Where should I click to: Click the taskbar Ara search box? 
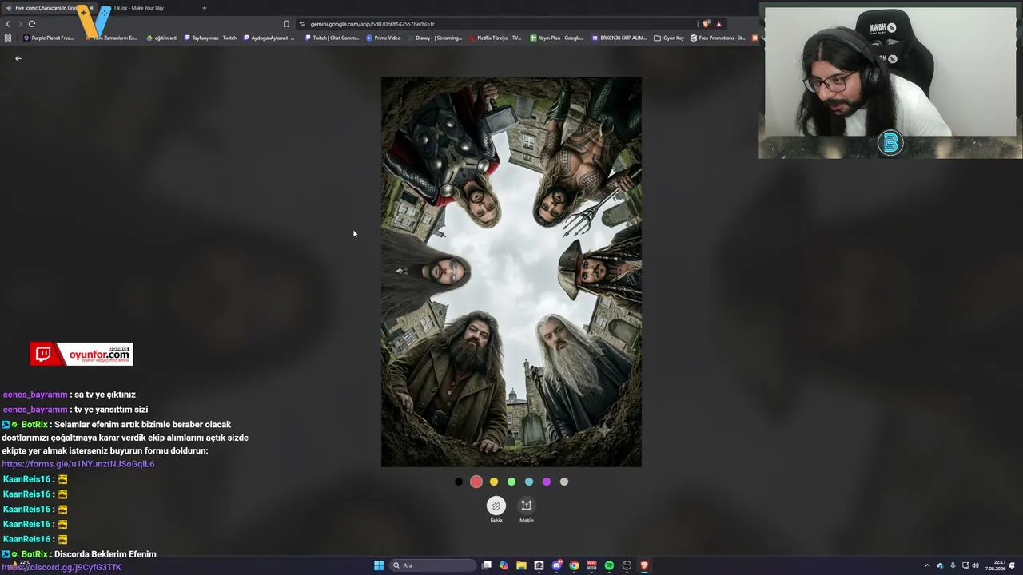(x=432, y=565)
